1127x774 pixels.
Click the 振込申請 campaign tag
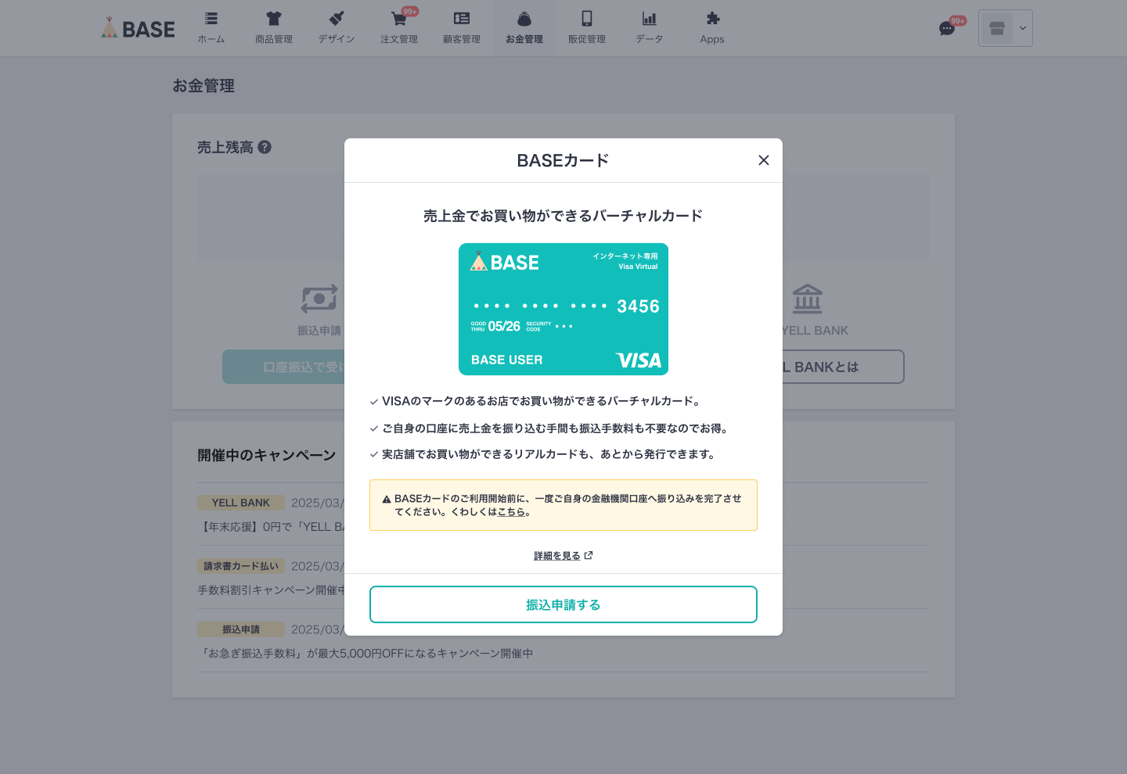point(241,629)
